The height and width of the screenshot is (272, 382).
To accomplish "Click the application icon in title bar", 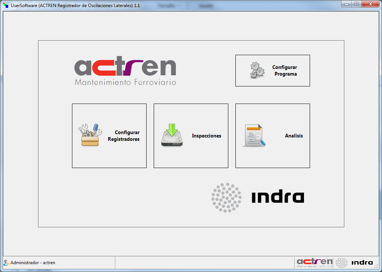I will [6, 5].
